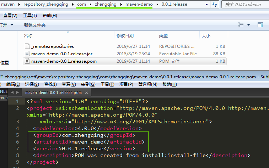This screenshot has height=168, width=269.
Task: Open view options dropdown arrow
Action: [248, 25]
